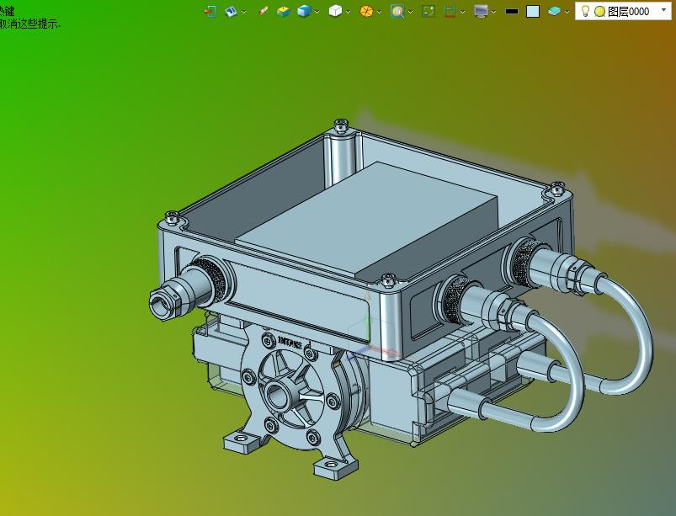This screenshot has height=516, width=676.
Task: Expand the blue shaded cube dropdown arrow
Action: (x=317, y=12)
